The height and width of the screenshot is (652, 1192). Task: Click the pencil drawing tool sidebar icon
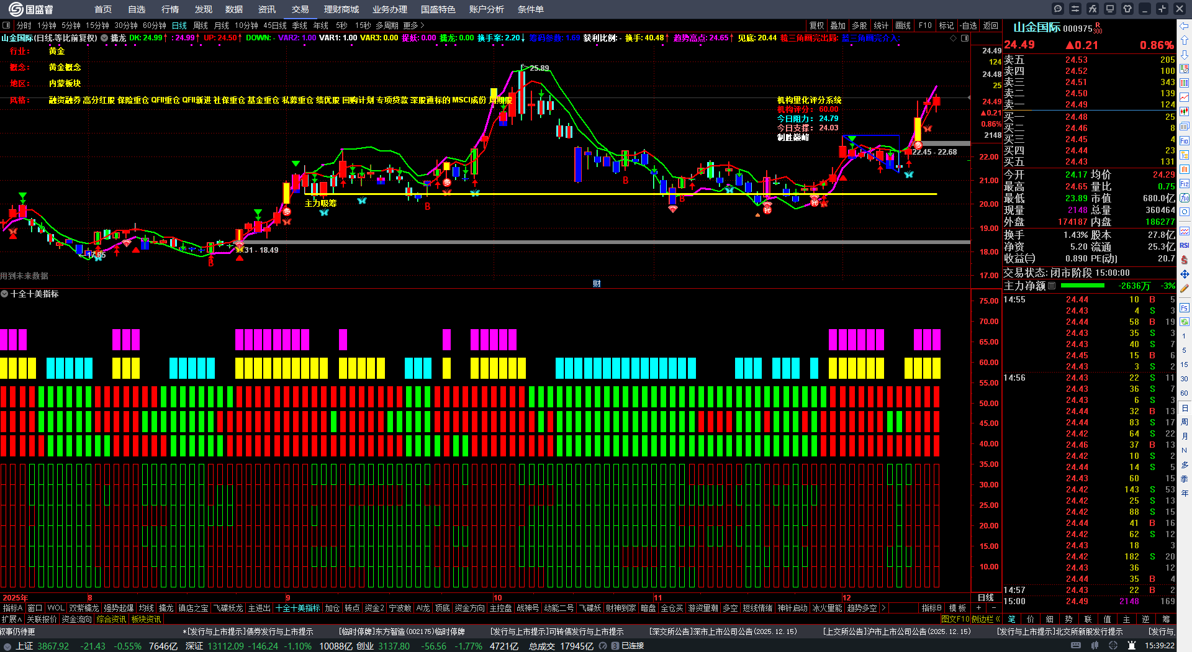(1185, 288)
